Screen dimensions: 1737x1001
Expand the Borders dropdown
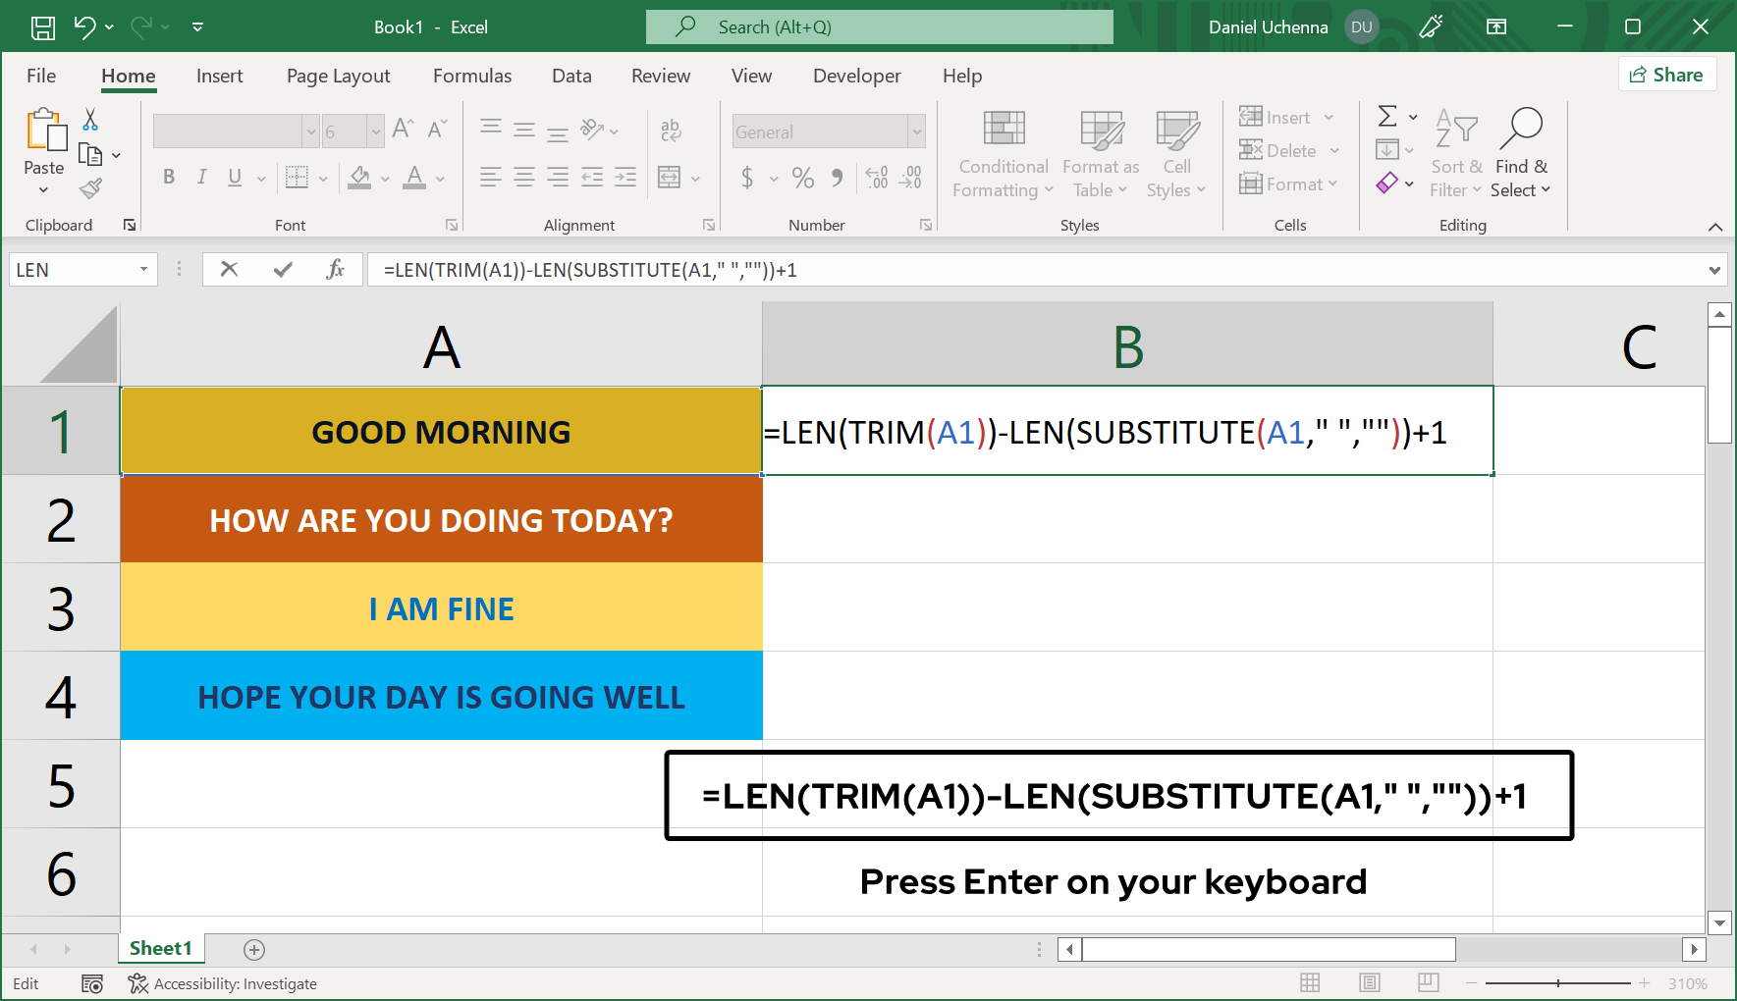[322, 179]
